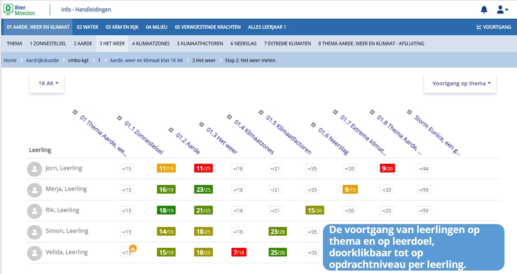Select the 4 KLIMAATZONES tab
The image size is (517, 274).
(x=151, y=43)
